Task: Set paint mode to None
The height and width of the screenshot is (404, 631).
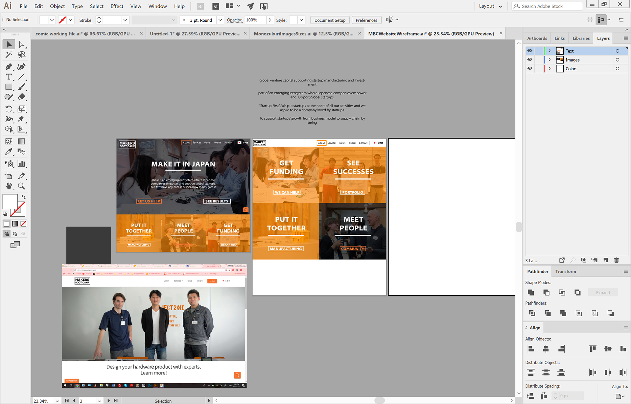Action: pyautogui.click(x=23, y=224)
